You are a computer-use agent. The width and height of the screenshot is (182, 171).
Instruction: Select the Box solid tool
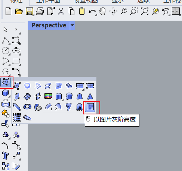[6, 93]
